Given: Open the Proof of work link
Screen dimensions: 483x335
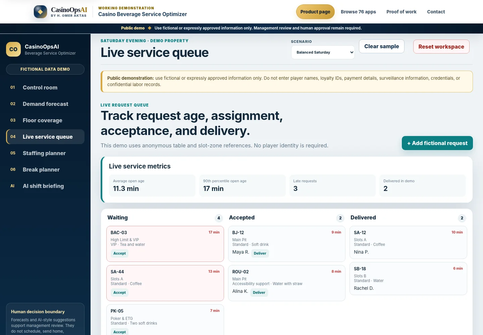Looking at the screenshot, I should (x=401, y=12).
